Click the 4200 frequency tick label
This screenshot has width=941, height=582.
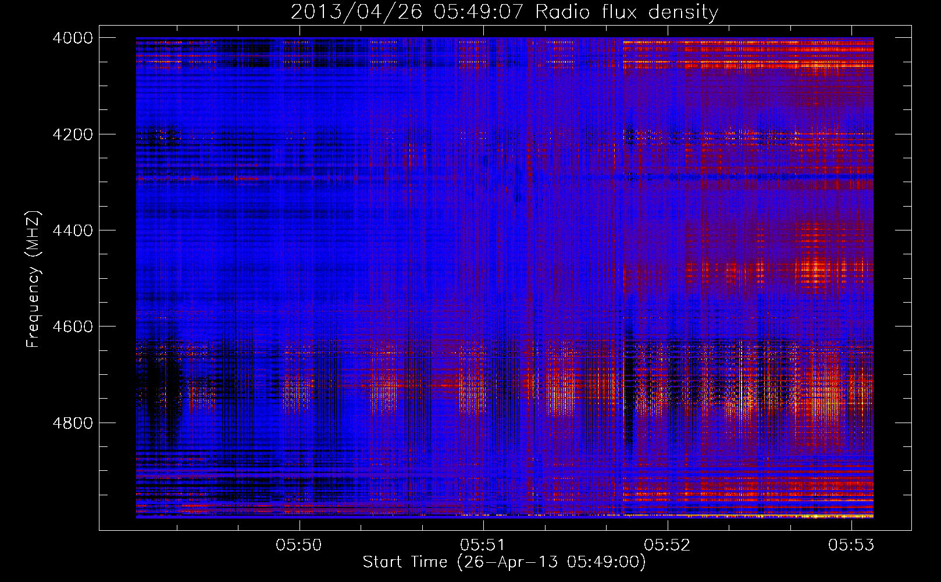click(72, 134)
